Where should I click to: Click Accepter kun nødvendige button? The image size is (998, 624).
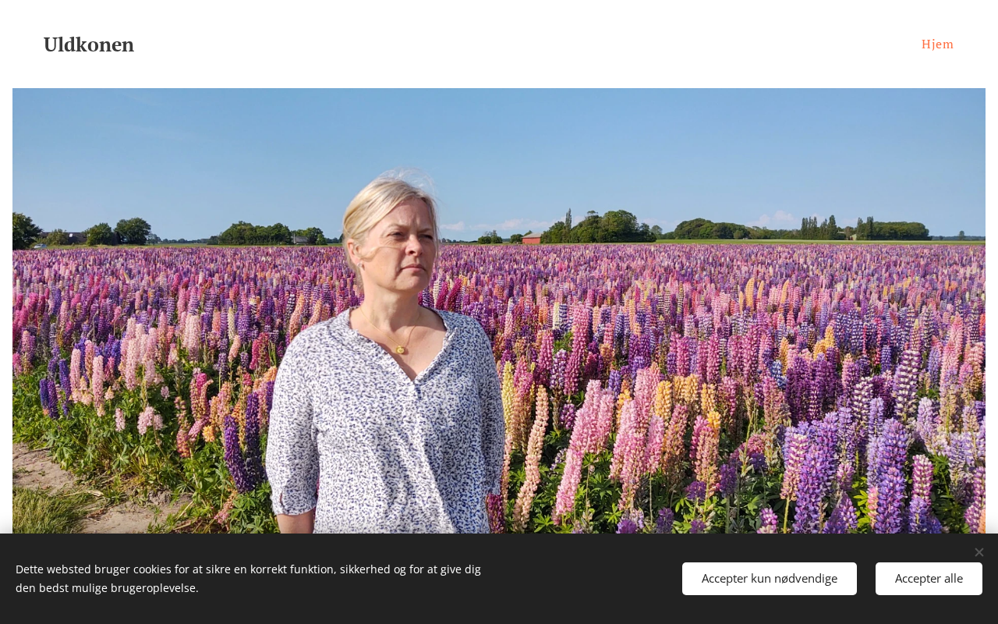770,579
